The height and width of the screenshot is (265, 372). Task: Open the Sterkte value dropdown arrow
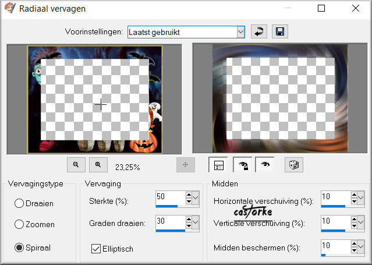[196, 198]
